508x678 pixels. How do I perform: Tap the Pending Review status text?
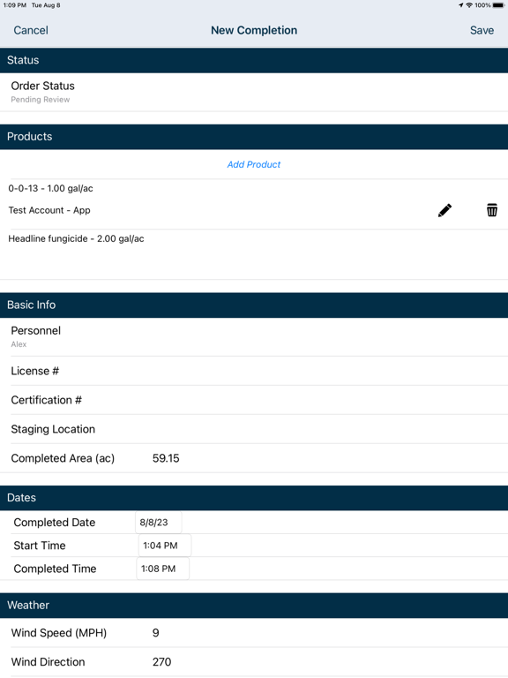click(41, 100)
